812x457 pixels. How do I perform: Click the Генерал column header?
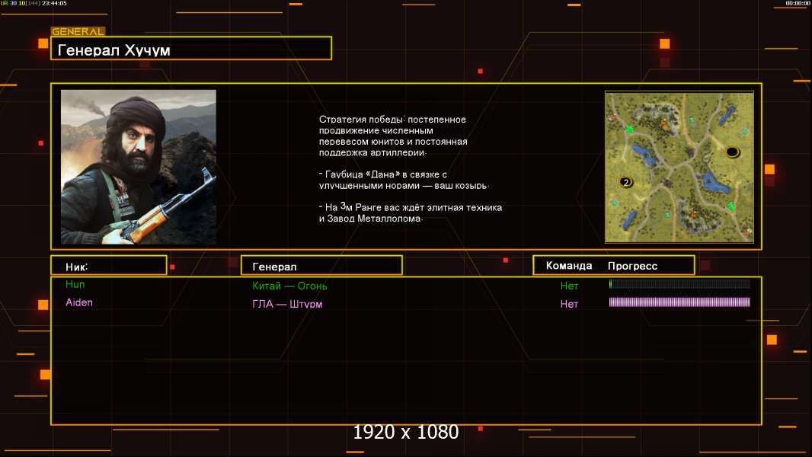pyautogui.click(x=321, y=266)
